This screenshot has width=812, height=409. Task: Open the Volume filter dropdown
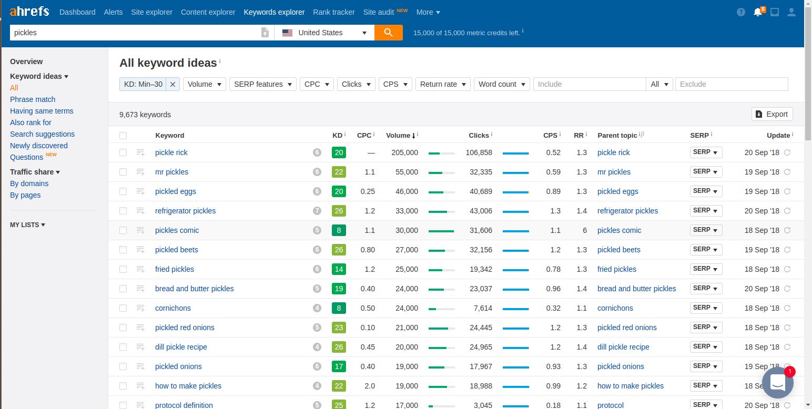[x=205, y=84]
